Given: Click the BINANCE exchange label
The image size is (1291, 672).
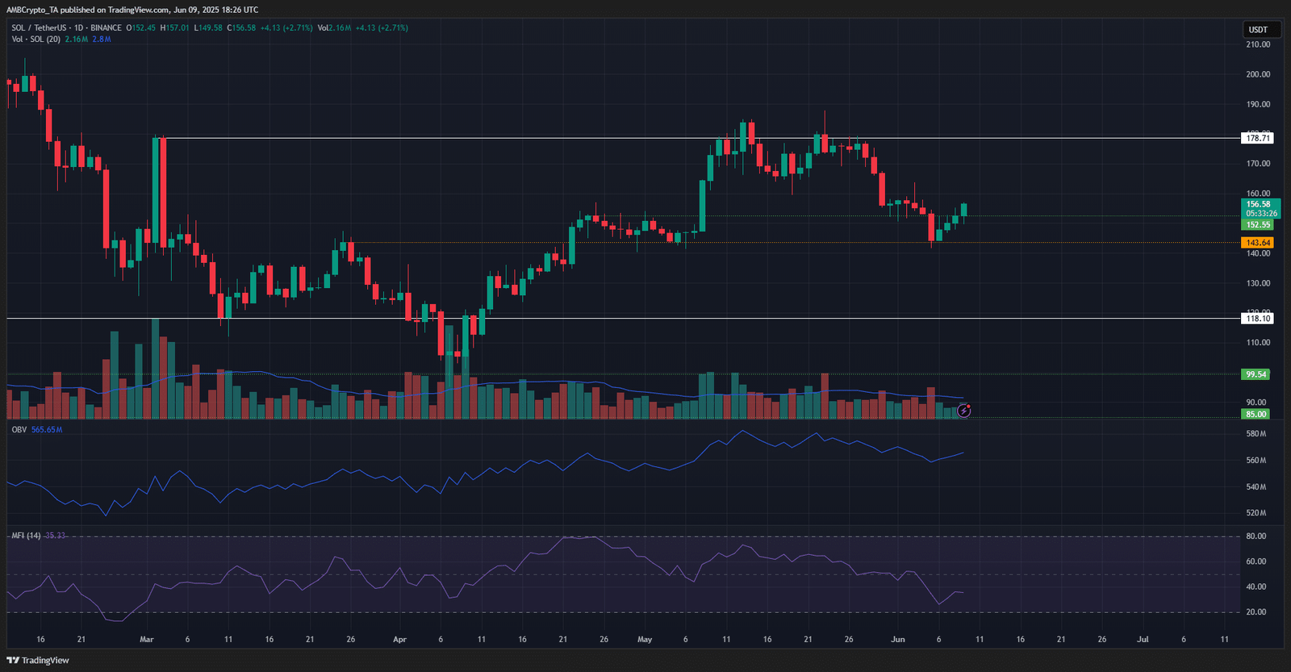Looking at the screenshot, I should 106,28.
